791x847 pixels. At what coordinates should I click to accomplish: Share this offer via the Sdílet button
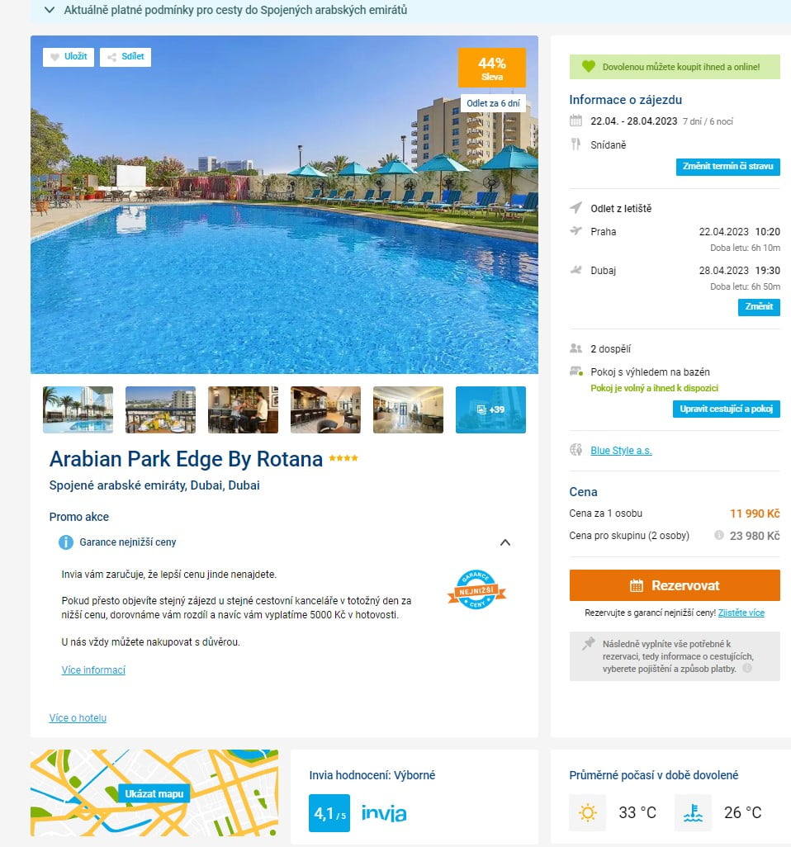point(126,57)
